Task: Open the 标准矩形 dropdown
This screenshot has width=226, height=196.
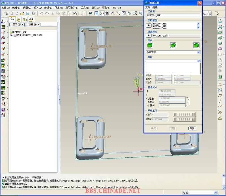Action: click(x=173, y=52)
